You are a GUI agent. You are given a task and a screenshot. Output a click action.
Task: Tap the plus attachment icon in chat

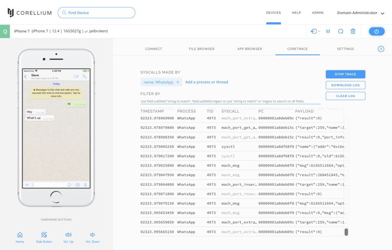click(27, 185)
